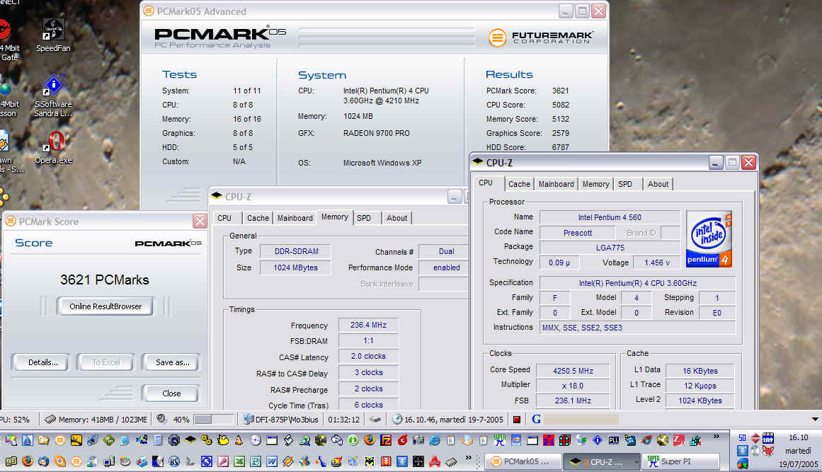This screenshot has height=472, width=822.
Task: Launch the Opera.exe desktop icon
Action: click(x=53, y=147)
